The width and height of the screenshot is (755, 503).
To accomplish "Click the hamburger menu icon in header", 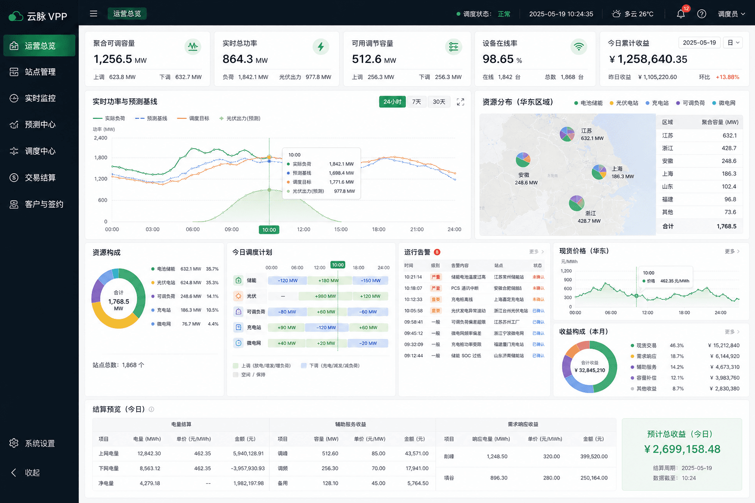I will click(x=93, y=14).
